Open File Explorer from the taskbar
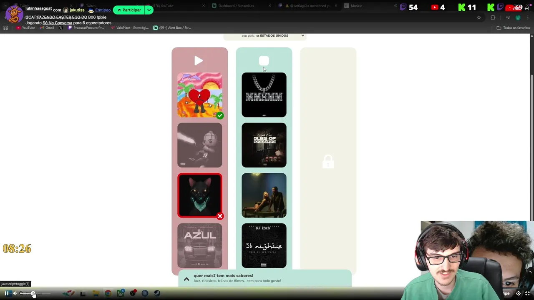The width and height of the screenshot is (534, 300). coord(95,293)
